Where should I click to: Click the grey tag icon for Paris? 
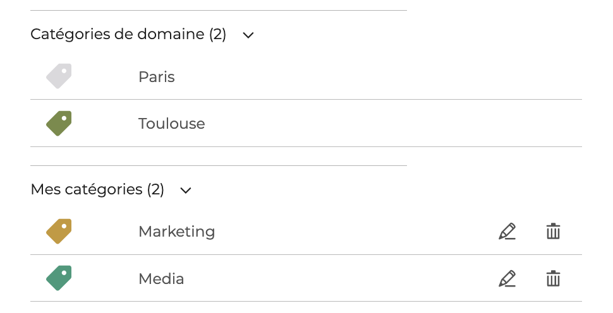pos(59,76)
